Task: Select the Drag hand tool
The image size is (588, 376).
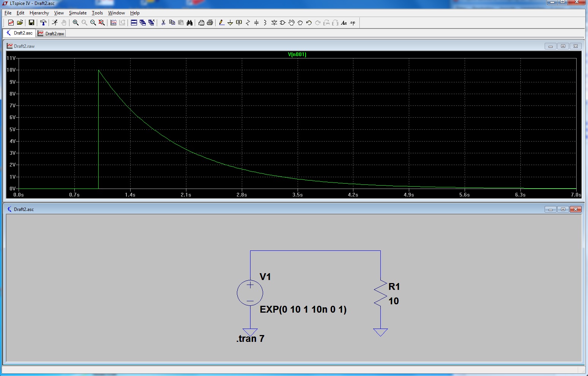Action: tap(300, 23)
